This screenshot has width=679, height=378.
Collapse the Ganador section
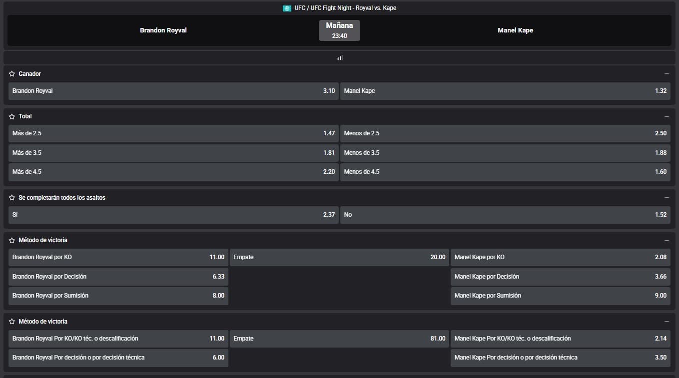tap(667, 74)
